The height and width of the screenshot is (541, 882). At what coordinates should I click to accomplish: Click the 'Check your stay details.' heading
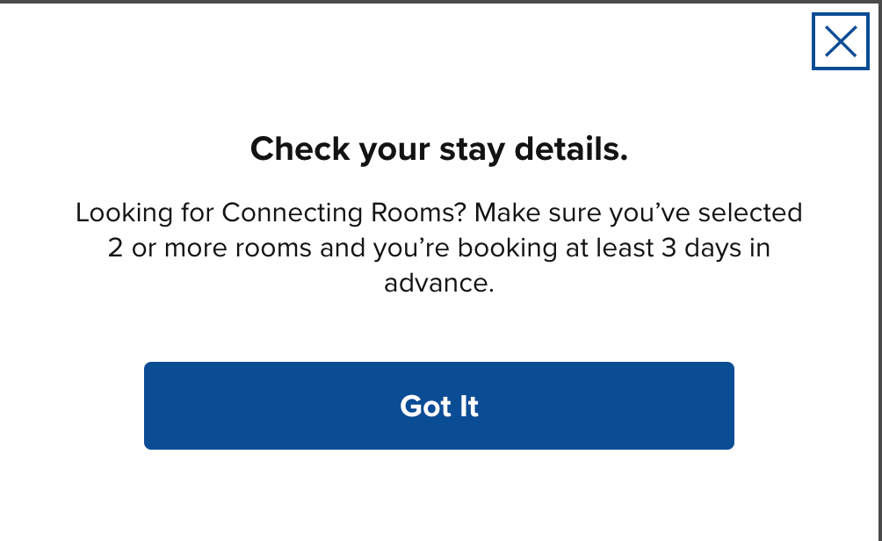coord(439,149)
